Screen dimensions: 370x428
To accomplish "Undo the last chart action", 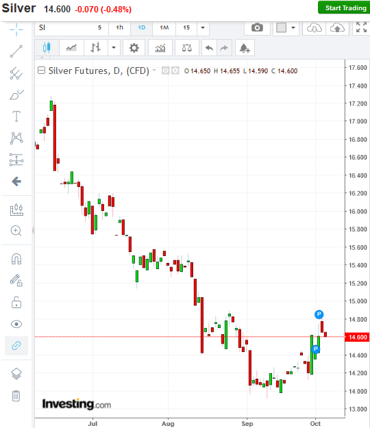I will point(209,48).
